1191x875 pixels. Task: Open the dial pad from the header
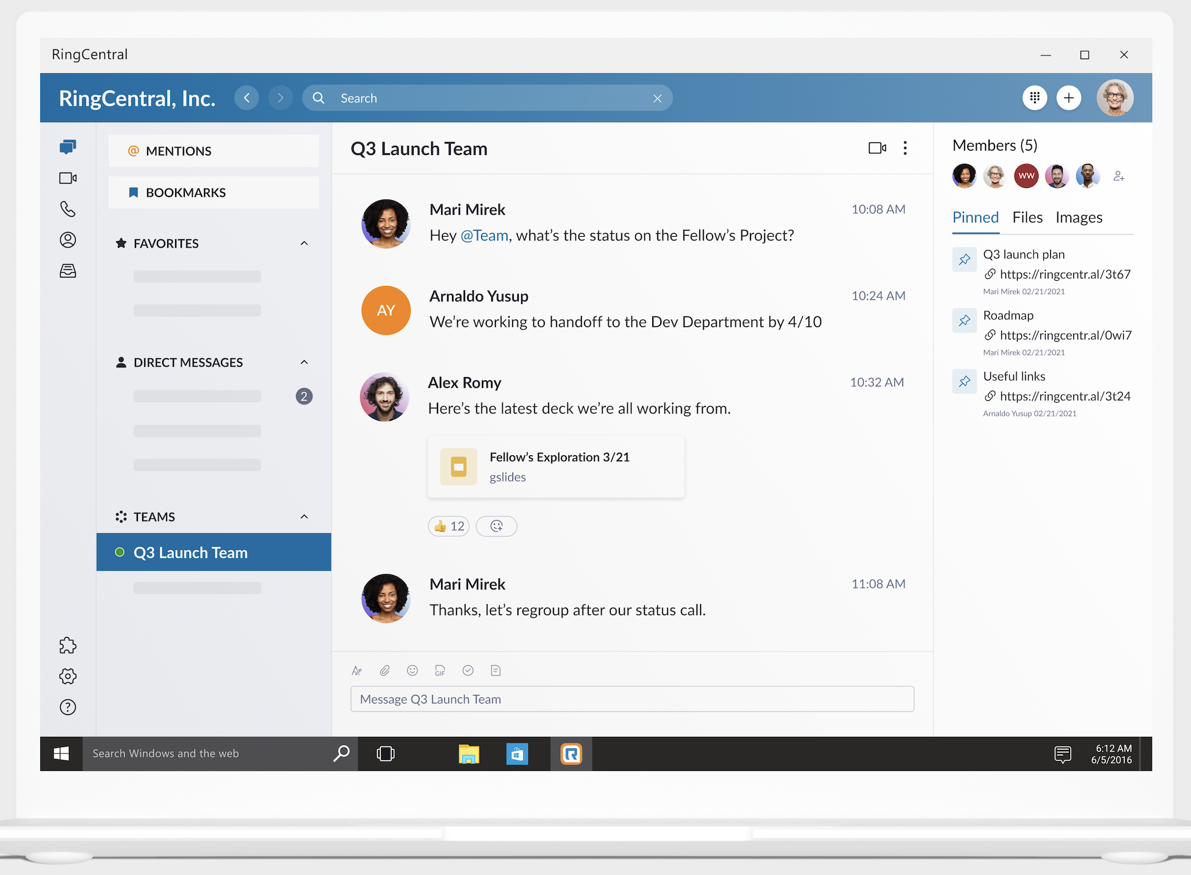coord(1034,98)
